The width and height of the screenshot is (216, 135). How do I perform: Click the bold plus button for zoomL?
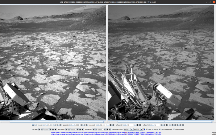click(84, 125)
